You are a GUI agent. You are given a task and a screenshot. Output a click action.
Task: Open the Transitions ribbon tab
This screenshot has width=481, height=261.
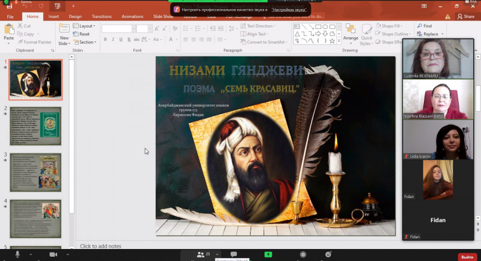tap(102, 16)
